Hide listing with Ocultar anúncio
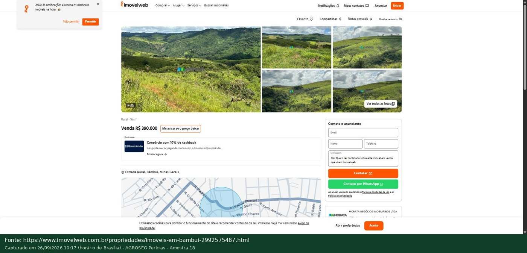 point(390,19)
